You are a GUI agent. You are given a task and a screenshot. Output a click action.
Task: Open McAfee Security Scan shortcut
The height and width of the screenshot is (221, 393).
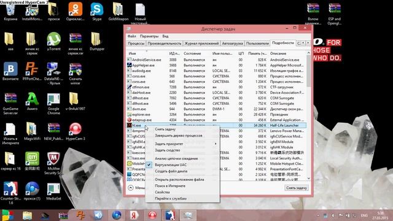pos(53,163)
